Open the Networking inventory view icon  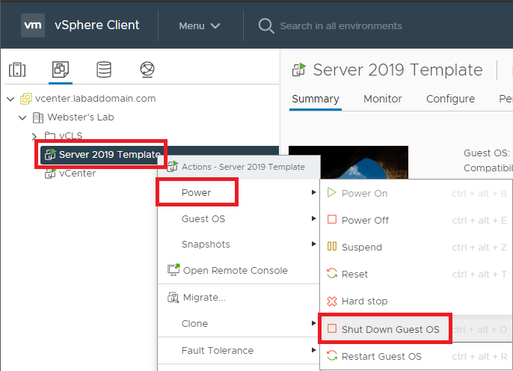[147, 70]
